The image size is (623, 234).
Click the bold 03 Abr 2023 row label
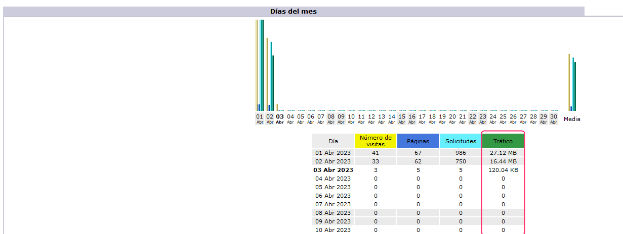(333, 170)
